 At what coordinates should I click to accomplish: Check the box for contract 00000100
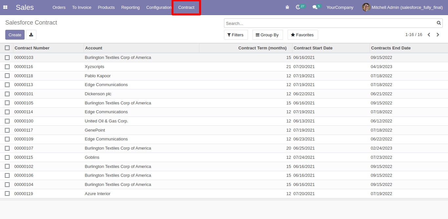coord(7,121)
